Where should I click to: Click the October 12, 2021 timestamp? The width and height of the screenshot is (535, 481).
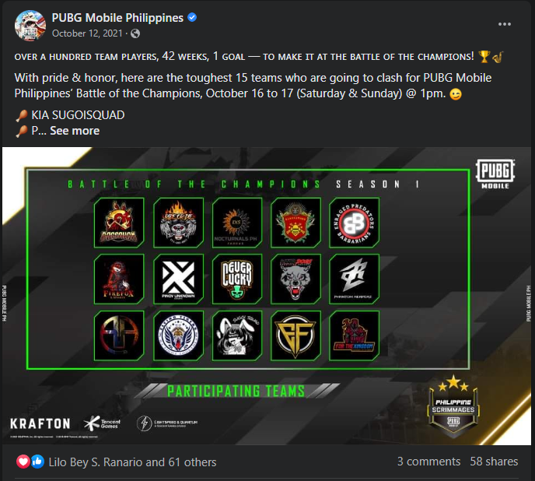coord(87,33)
